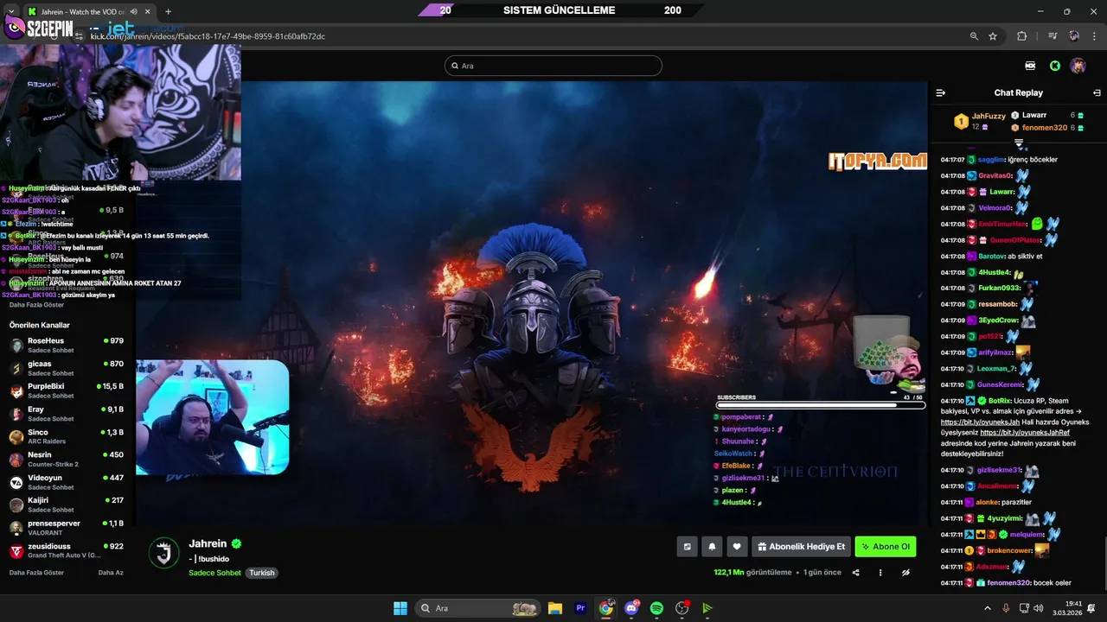Follow Jahrein with the heart button
Viewport: 1107px width, 622px height.
coord(737,547)
